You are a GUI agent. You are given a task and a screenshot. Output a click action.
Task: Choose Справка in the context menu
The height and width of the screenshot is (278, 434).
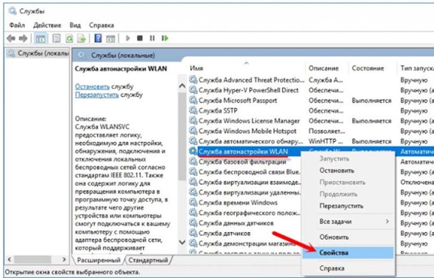(x=332, y=268)
